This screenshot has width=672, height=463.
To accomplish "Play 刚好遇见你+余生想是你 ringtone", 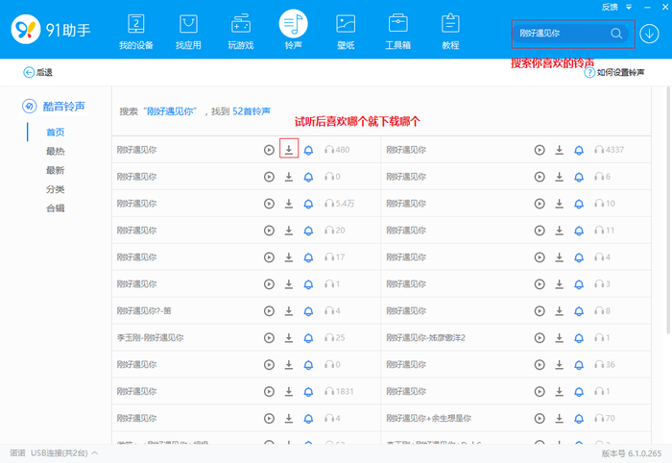I will (540, 419).
